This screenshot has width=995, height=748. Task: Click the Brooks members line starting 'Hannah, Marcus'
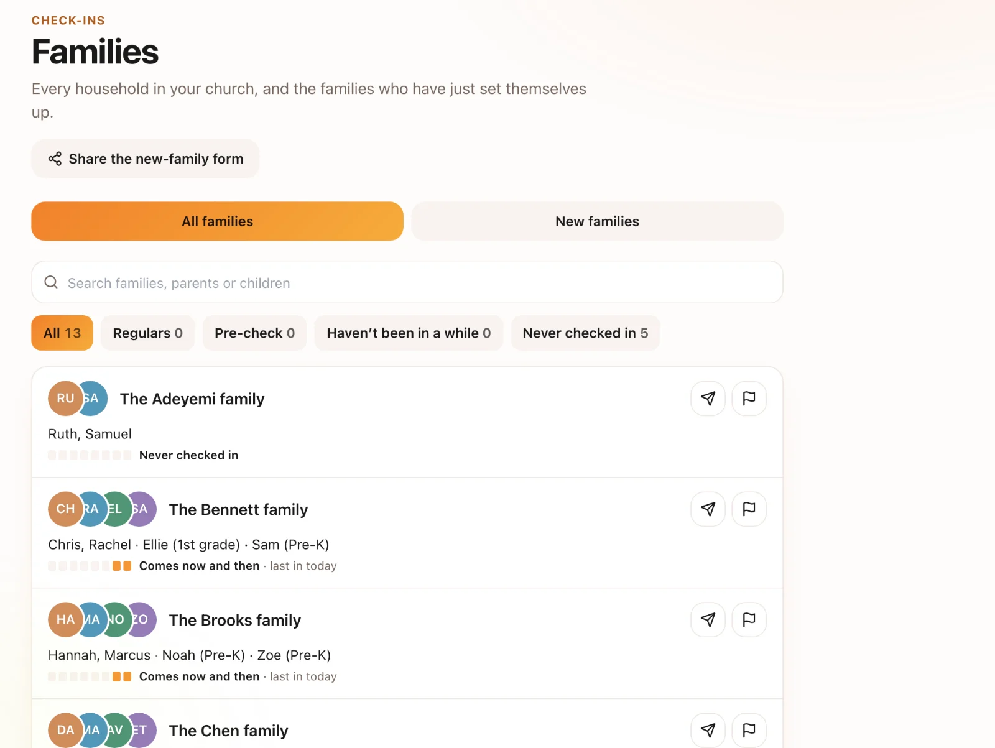coord(190,655)
